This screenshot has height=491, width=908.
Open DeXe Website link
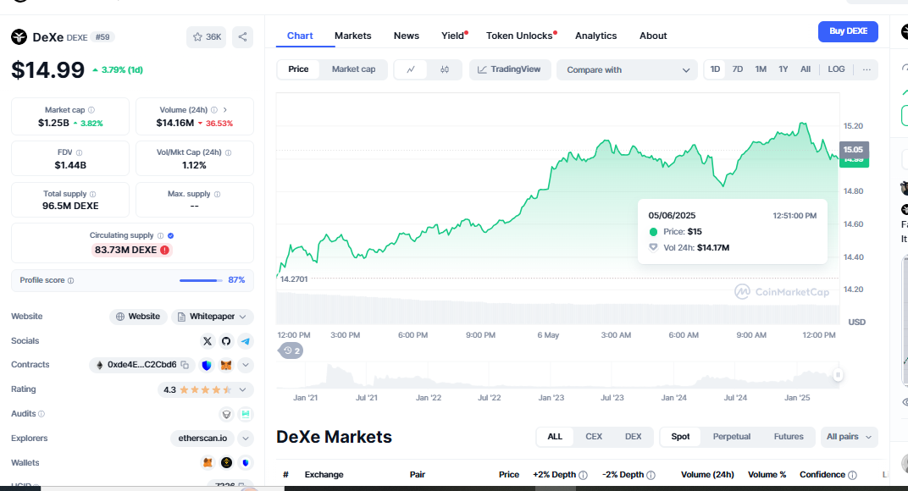pos(138,317)
